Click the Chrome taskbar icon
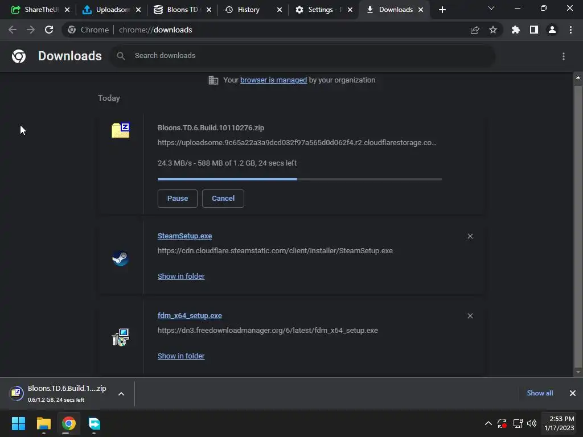Screen dimensions: 583x437 point(68,423)
